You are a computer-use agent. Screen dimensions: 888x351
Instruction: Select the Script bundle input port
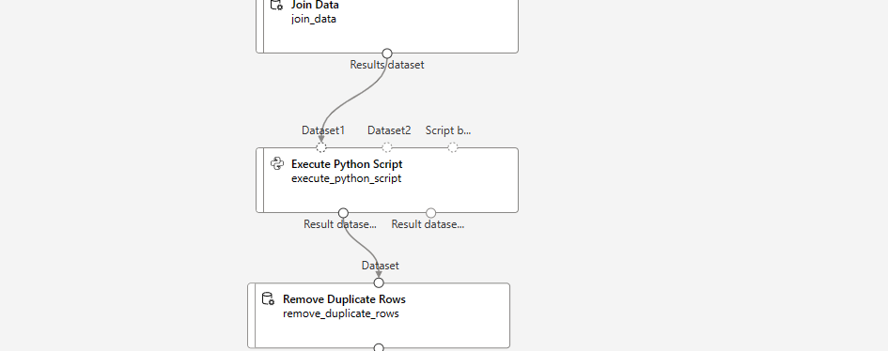point(453,147)
